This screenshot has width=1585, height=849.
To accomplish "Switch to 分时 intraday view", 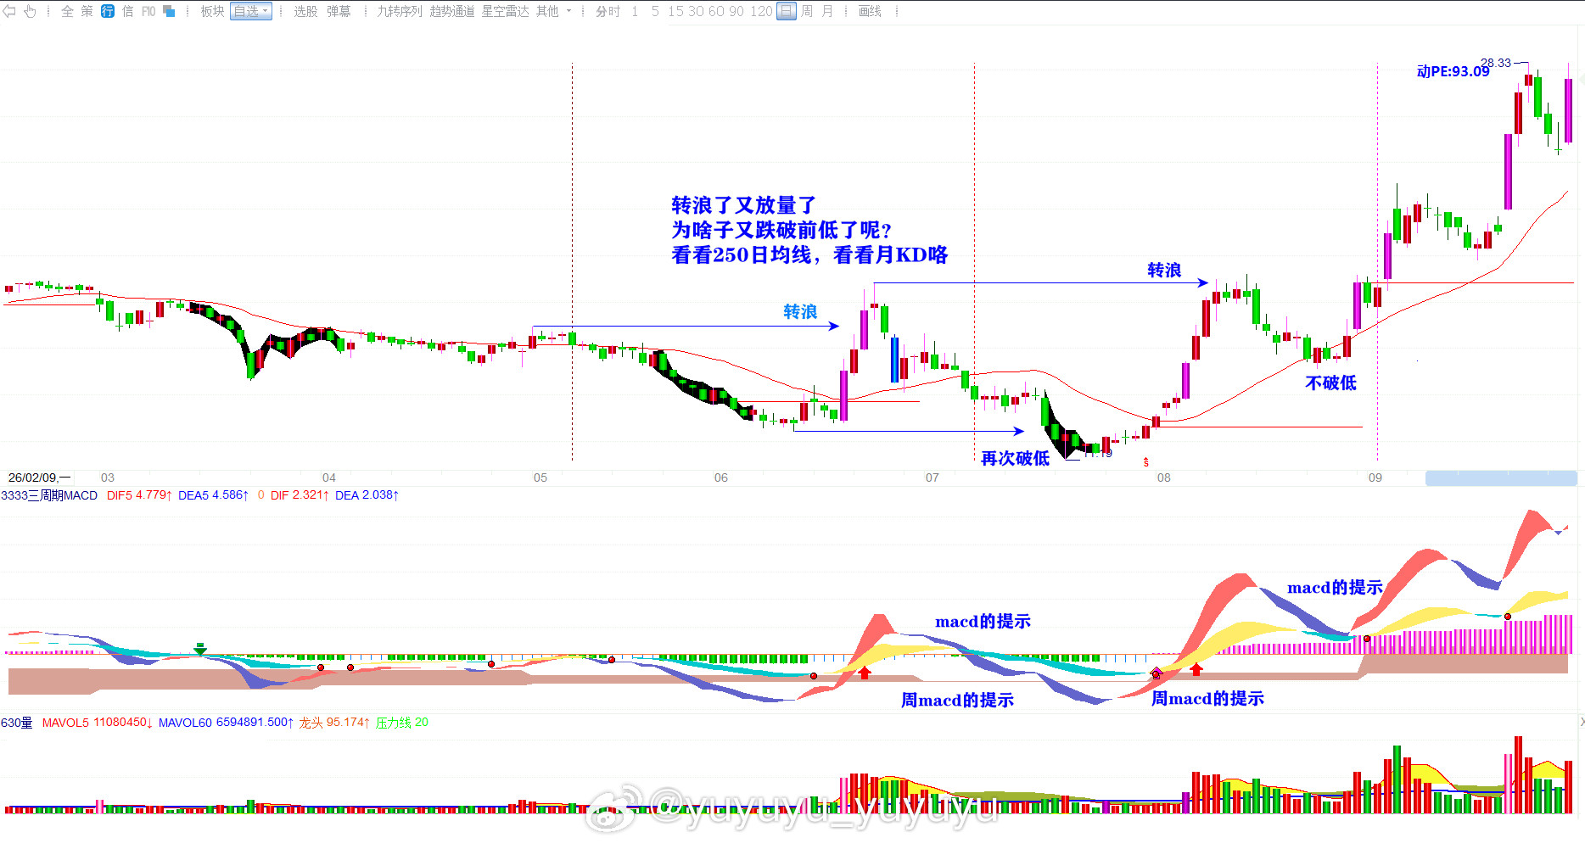I will click(x=608, y=11).
